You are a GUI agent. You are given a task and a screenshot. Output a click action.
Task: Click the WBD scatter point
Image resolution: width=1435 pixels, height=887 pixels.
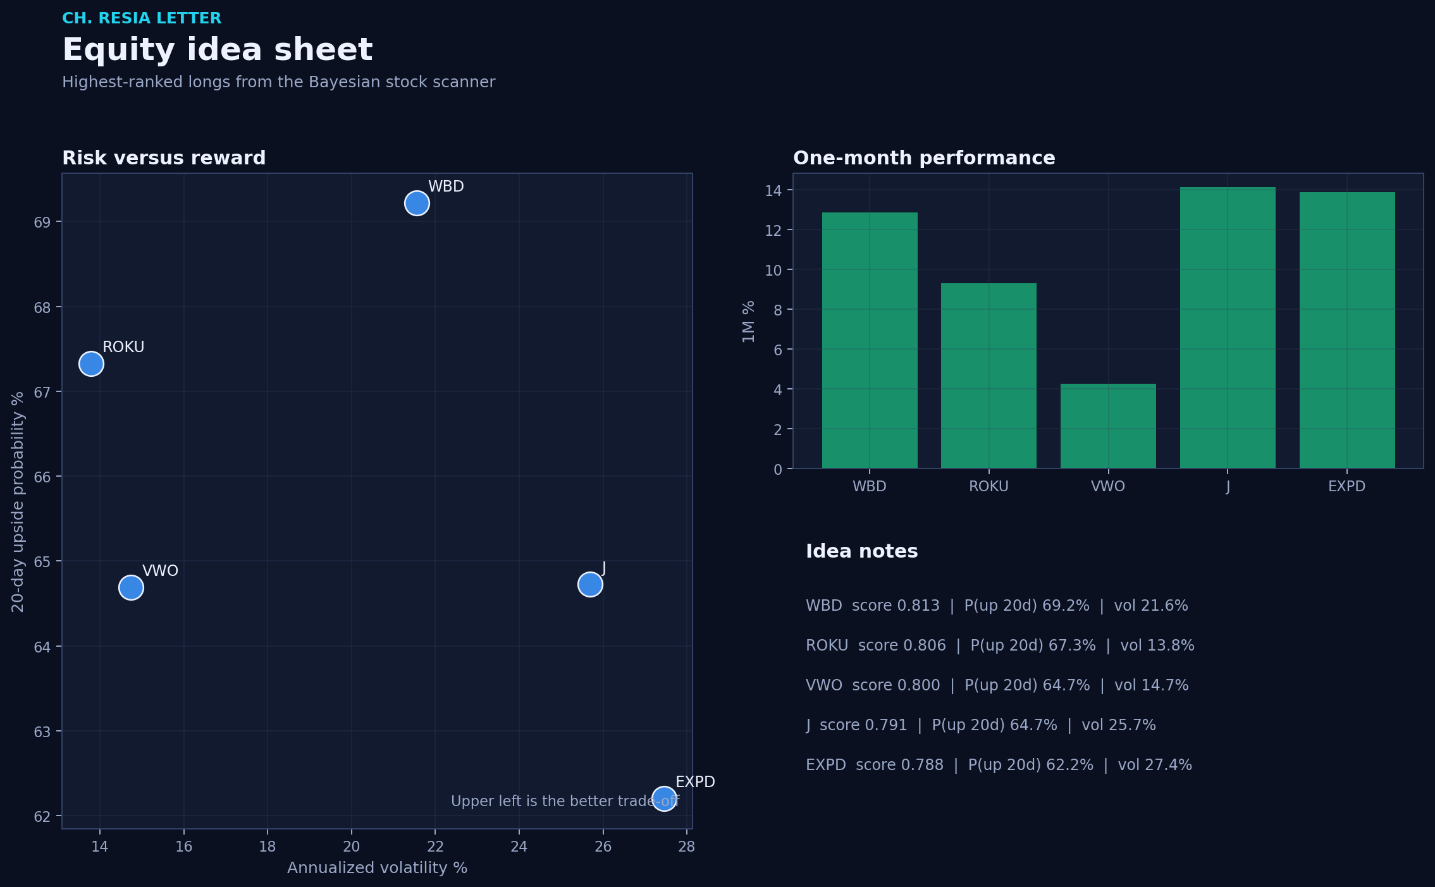click(x=417, y=204)
